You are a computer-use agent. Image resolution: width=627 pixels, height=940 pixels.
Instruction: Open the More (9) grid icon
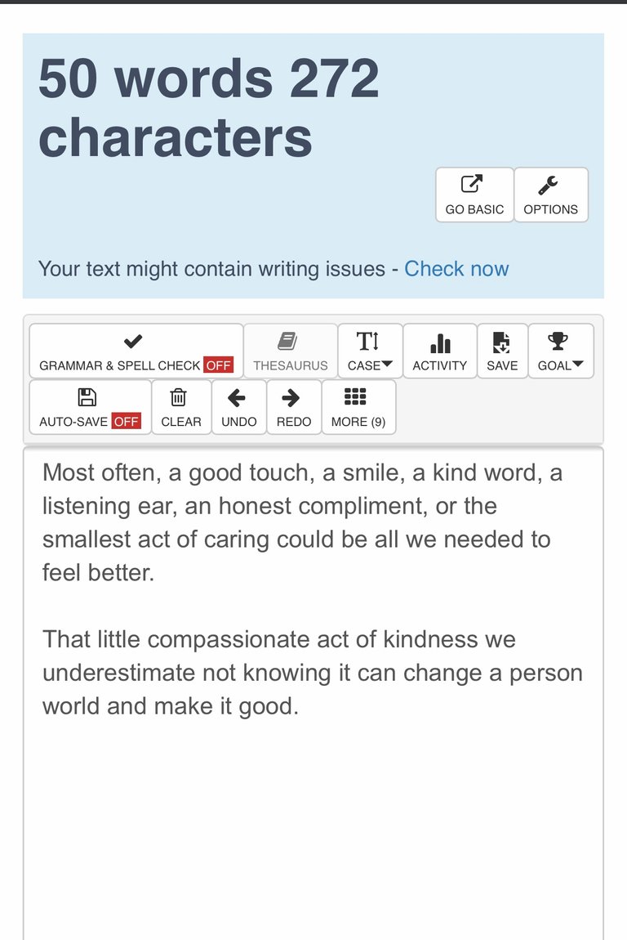click(355, 397)
